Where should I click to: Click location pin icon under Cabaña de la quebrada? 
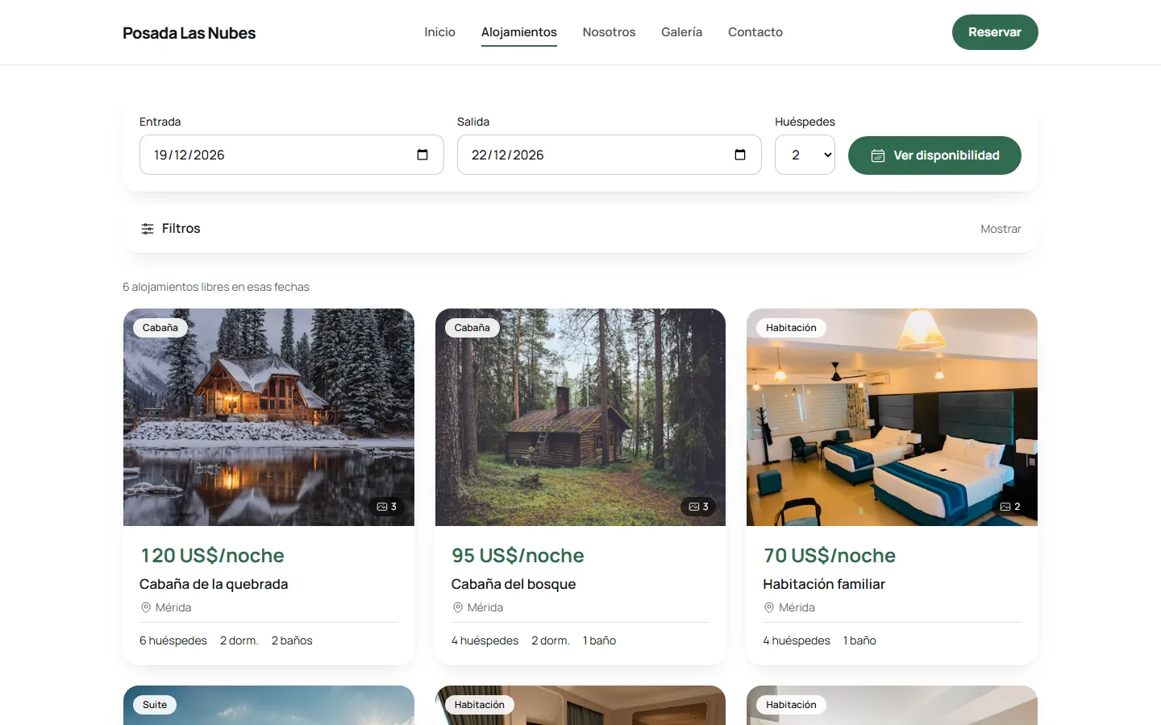pyautogui.click(x=146, y=607)
